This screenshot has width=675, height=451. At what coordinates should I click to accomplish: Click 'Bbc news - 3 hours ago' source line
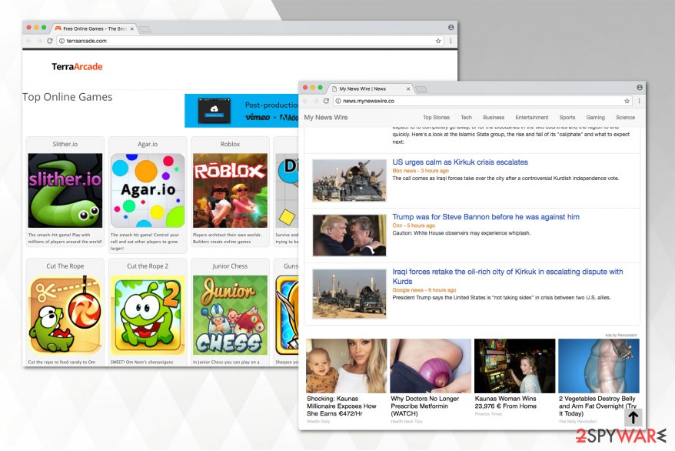click(x=421, y=171)
